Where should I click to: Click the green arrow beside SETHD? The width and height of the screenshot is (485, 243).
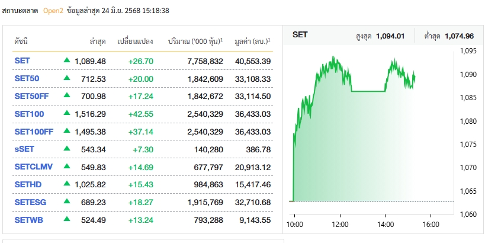tap(67, 185)
